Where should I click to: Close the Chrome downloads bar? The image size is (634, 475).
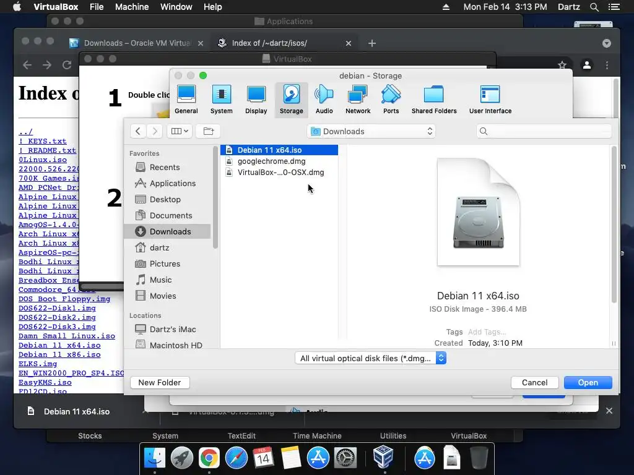609,411
